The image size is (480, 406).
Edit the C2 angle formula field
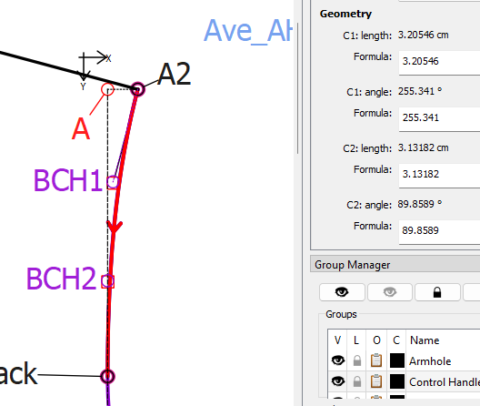(440, 231)
